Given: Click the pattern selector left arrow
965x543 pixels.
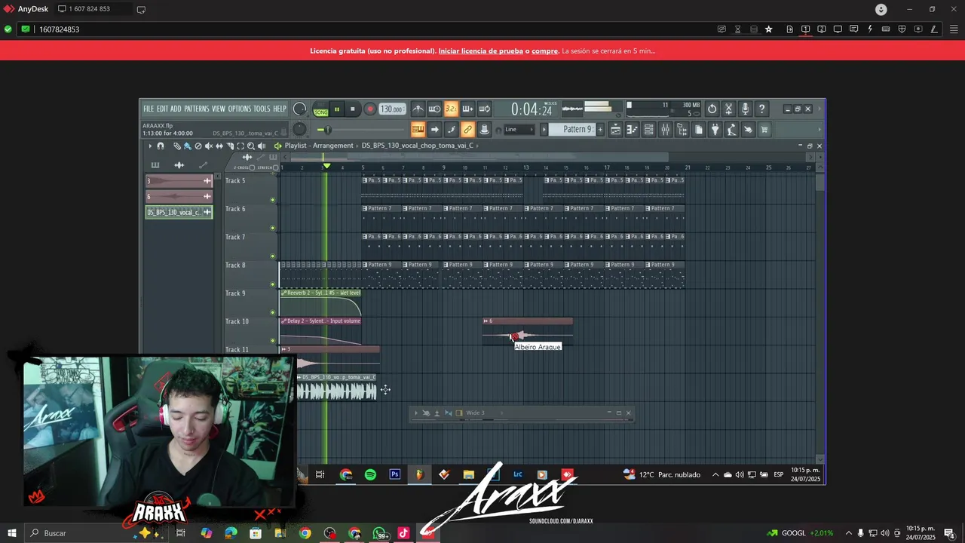Looking at the screenshot, I should coord(544,129).
